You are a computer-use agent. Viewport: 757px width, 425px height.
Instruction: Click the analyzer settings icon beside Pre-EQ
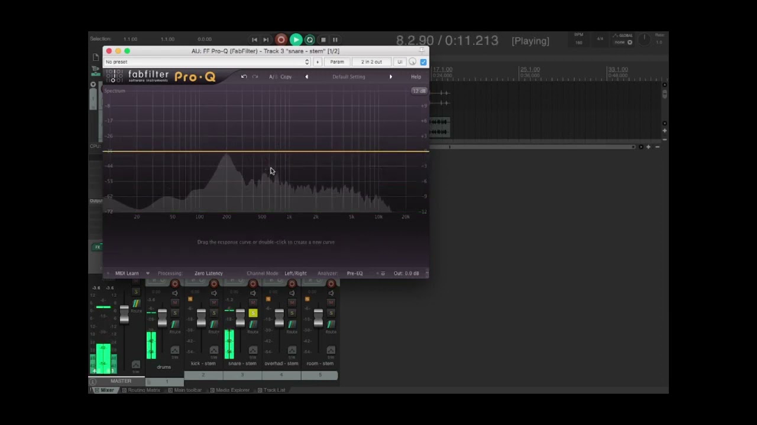383,273
